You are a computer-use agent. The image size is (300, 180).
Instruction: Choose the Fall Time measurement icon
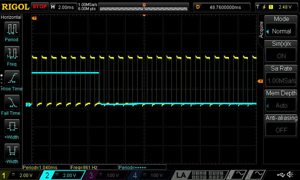12,103
